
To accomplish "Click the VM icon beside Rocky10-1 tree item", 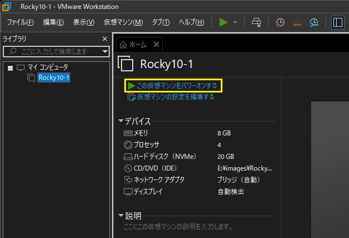I will (x=31, y=77).
